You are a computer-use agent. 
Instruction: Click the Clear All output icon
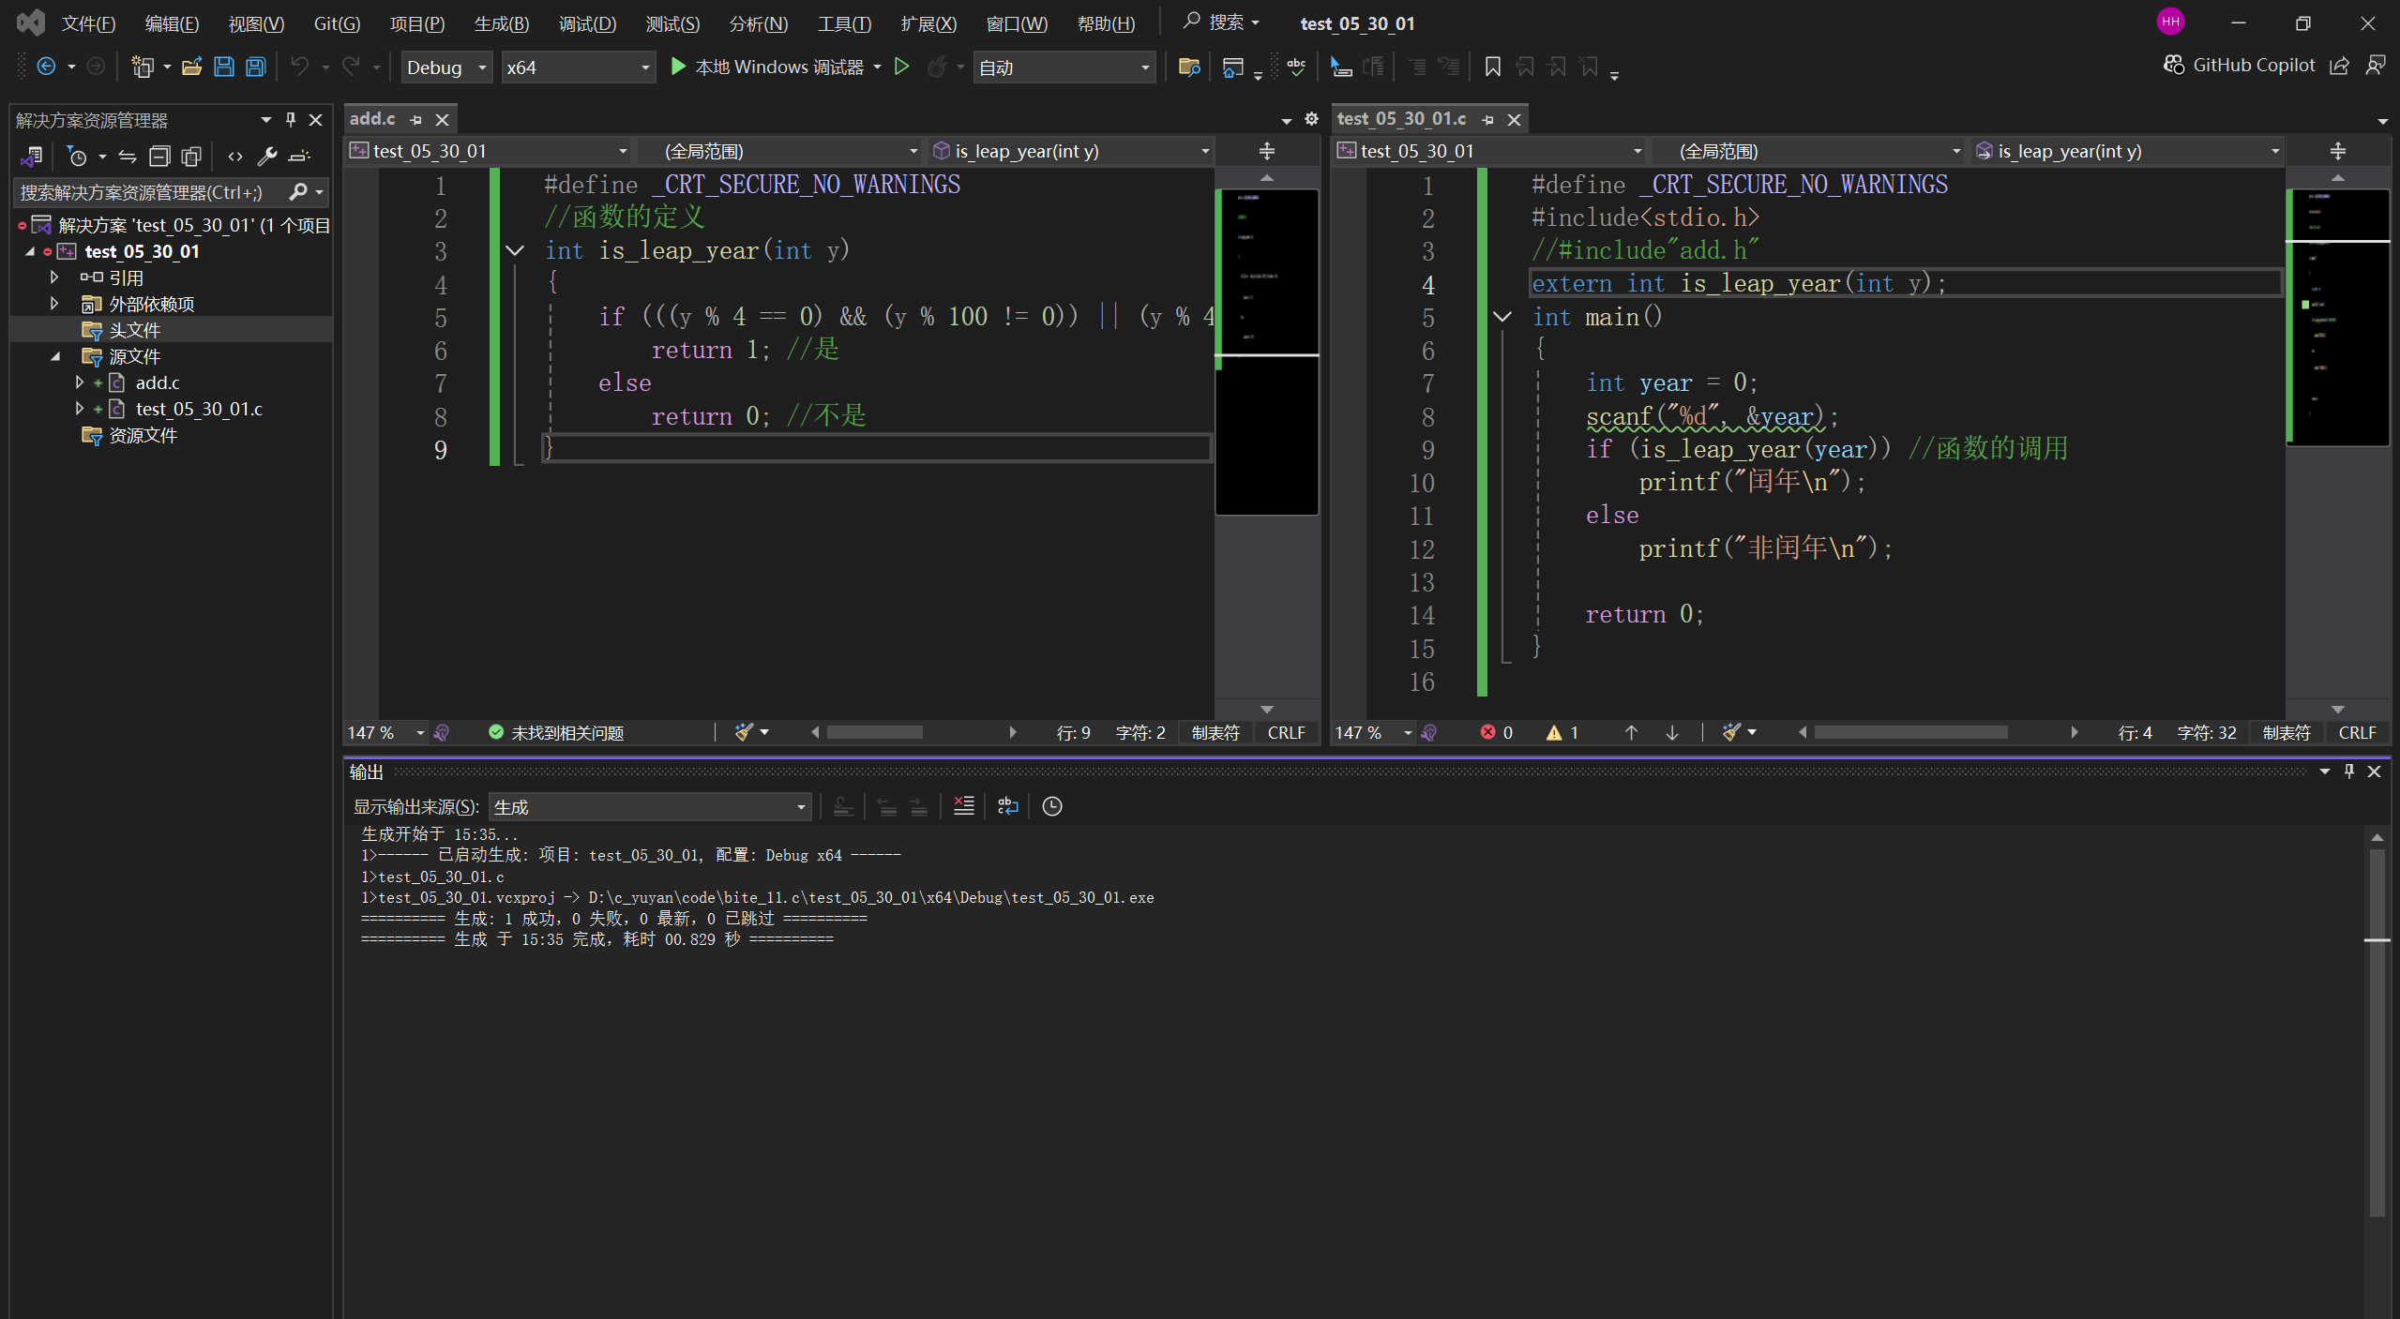click(963, 806)
